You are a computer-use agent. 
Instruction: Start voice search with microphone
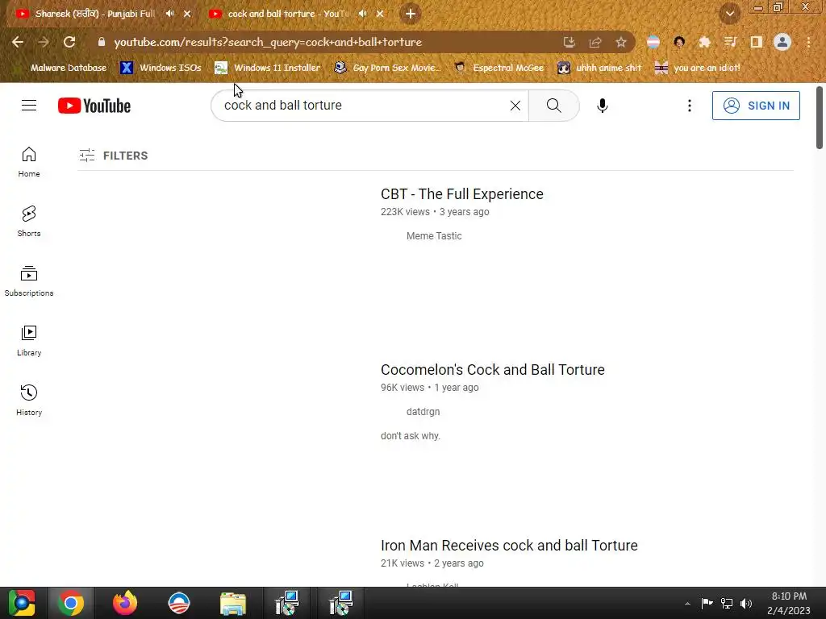click(x=602, y=106)
